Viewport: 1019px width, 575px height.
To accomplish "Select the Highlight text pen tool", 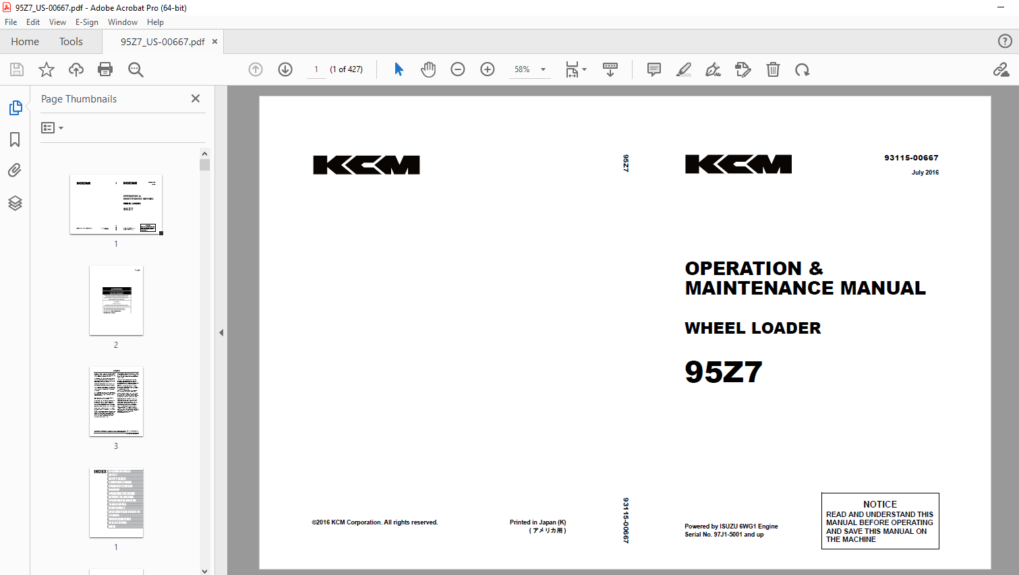I will [684, 69].
